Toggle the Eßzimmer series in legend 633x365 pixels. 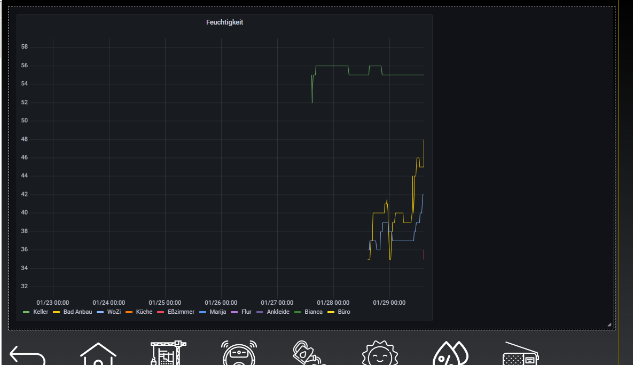coord(181,312)
